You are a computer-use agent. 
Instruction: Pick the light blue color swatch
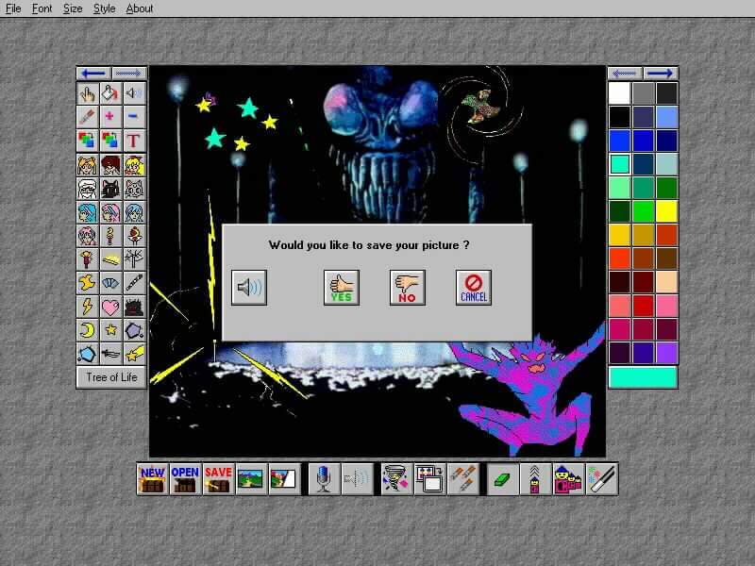[x=667, y=117]
